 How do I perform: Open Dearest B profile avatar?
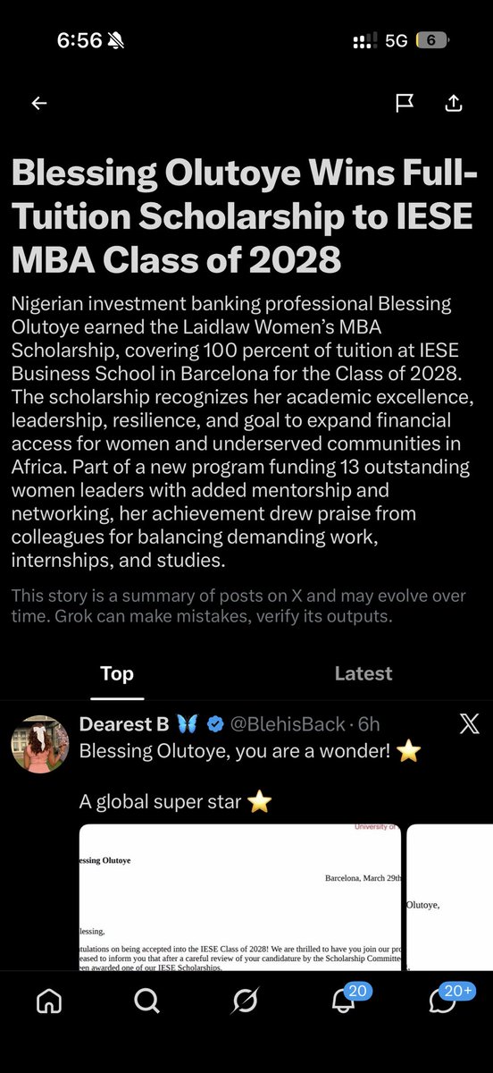40,744
